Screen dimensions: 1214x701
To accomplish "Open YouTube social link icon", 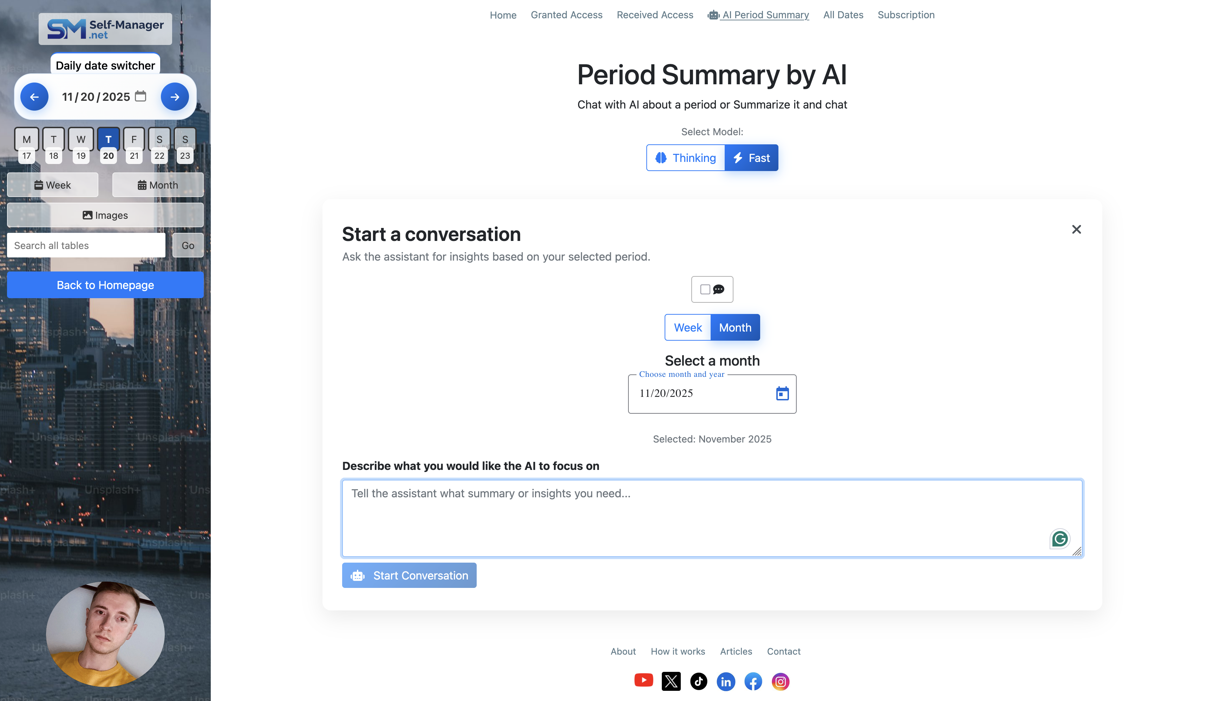I will (644, 681).
